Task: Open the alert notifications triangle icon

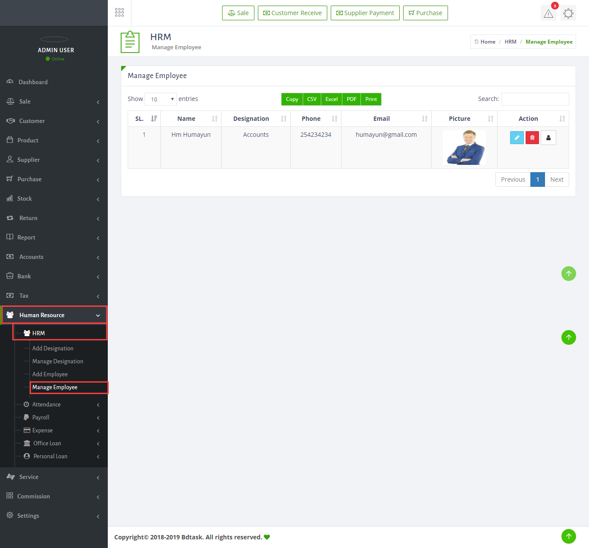Action: pyautogui.click(x=548, y=13)
